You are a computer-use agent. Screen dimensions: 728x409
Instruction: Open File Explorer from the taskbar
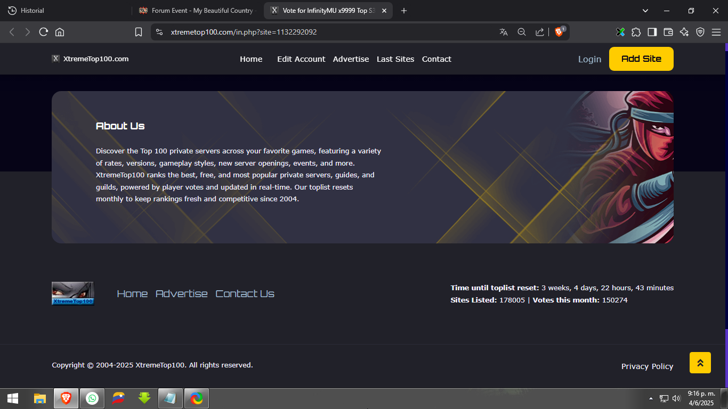click(40, 398)
